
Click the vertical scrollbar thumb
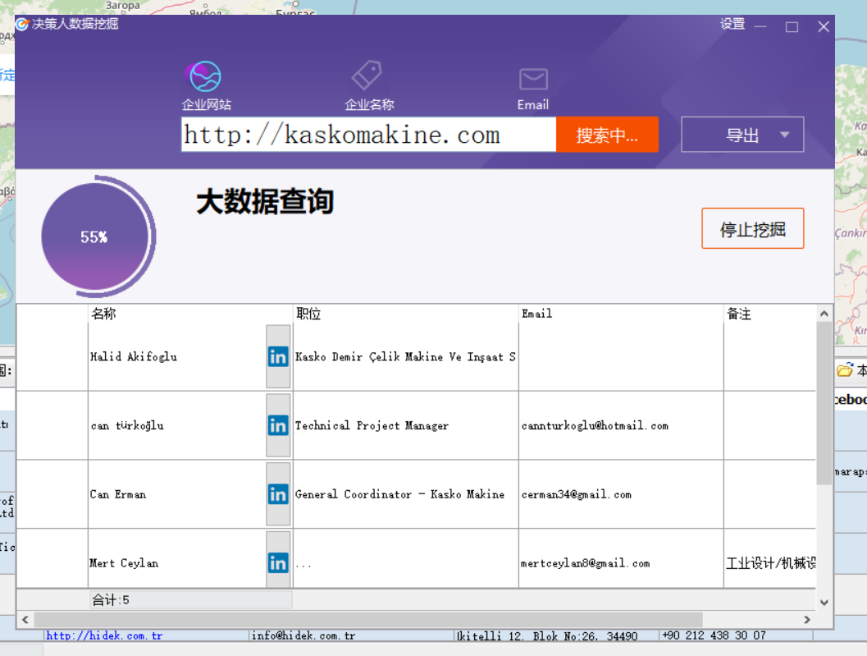point(824,403)
